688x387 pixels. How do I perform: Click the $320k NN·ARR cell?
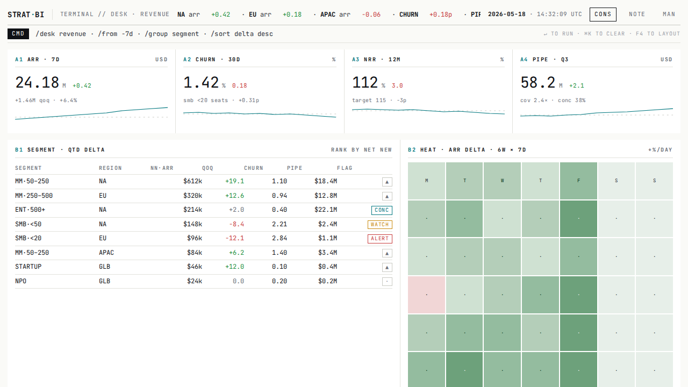click(x=192, y=196)
